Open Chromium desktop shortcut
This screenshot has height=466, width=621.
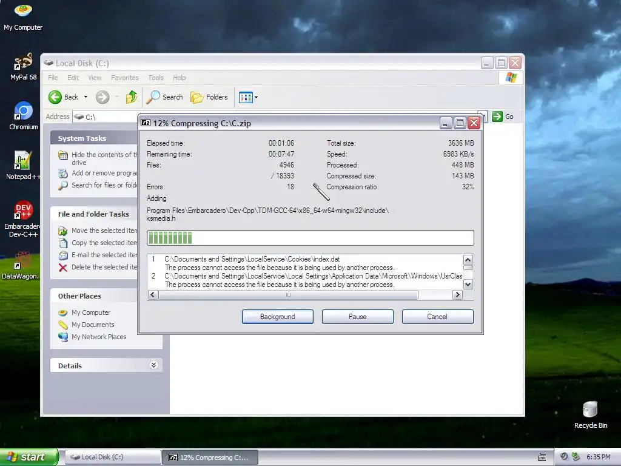[x=23, y=116]
